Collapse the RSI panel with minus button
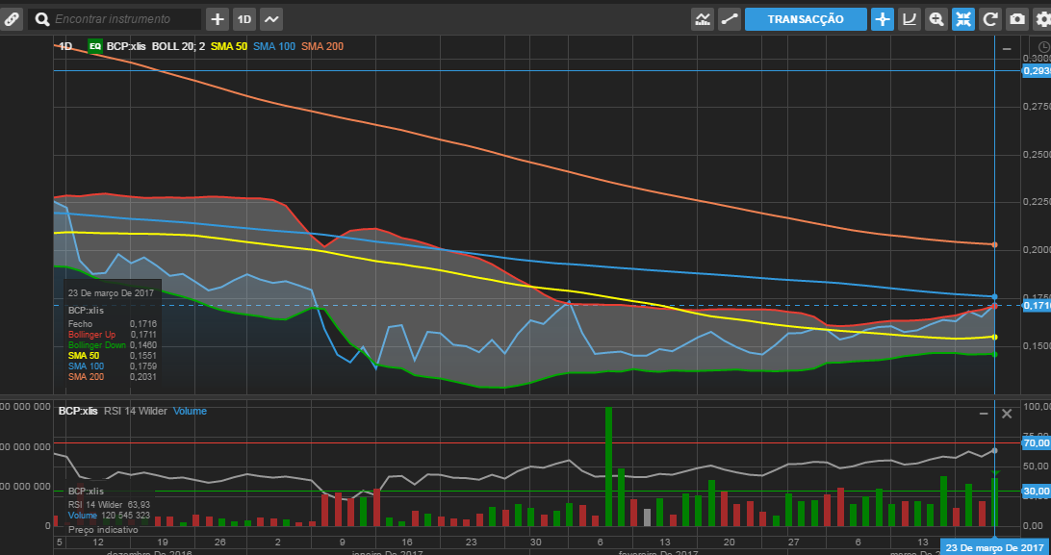This screenshot has height=555, width=1051. (984, 413)
